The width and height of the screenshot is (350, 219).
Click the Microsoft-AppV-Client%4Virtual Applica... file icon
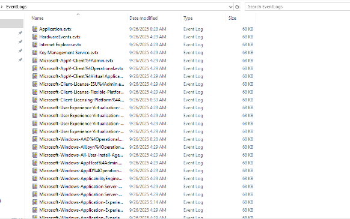(35, 76)
